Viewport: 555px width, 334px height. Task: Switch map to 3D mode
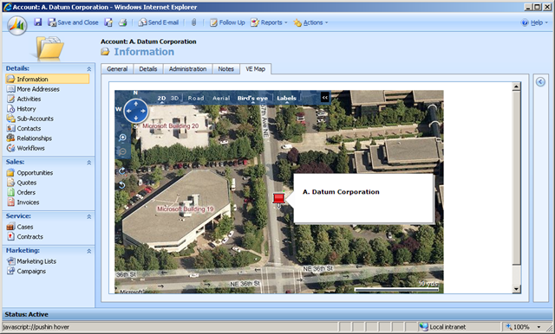point(175,98)
